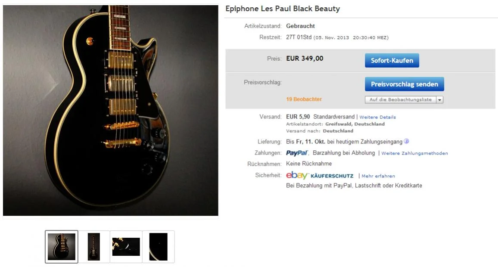498x267 pixels.
Task: Click the KÄUFERSCHUTZ label text
Action: point(332,176)
